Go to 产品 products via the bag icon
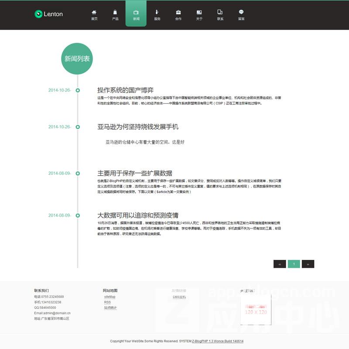Viewport: 349px width, 349px height. point(115,12)
